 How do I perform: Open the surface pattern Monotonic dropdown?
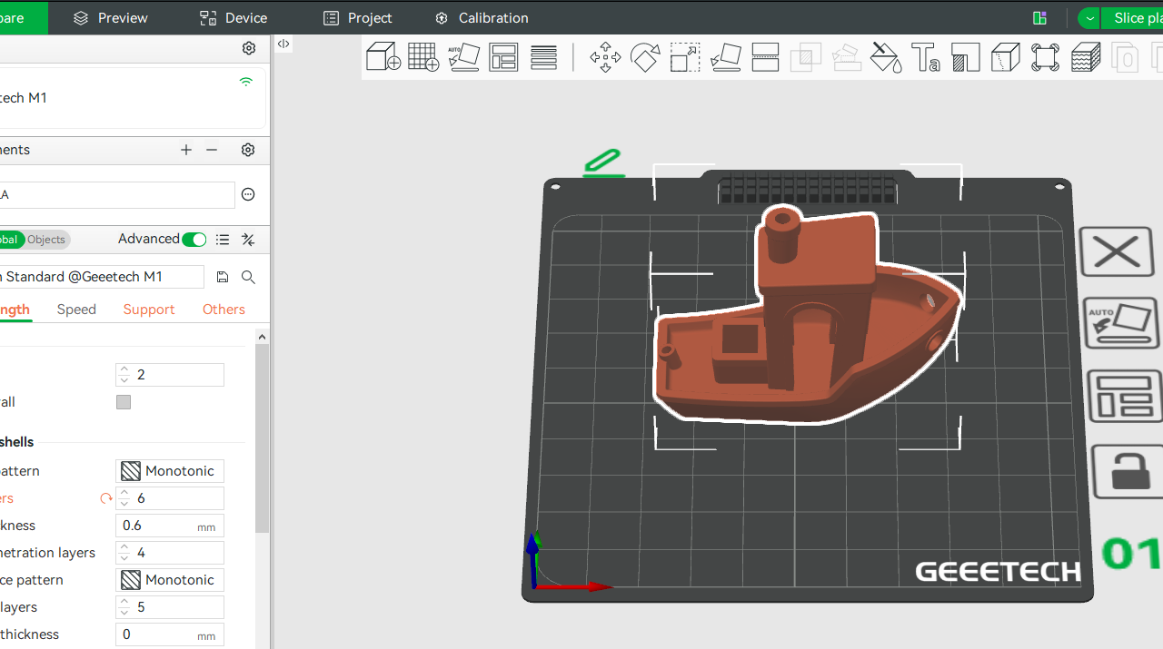point(169,579)
